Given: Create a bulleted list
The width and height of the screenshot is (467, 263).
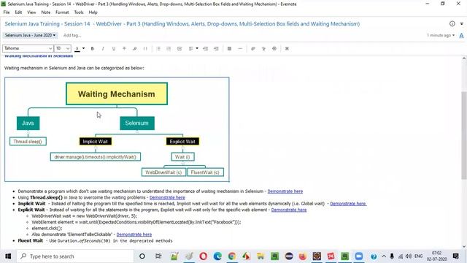Looking at the screenshot, I should 158,48.
